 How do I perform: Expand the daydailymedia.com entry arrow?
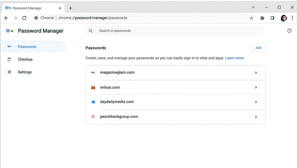pos(256,102)
